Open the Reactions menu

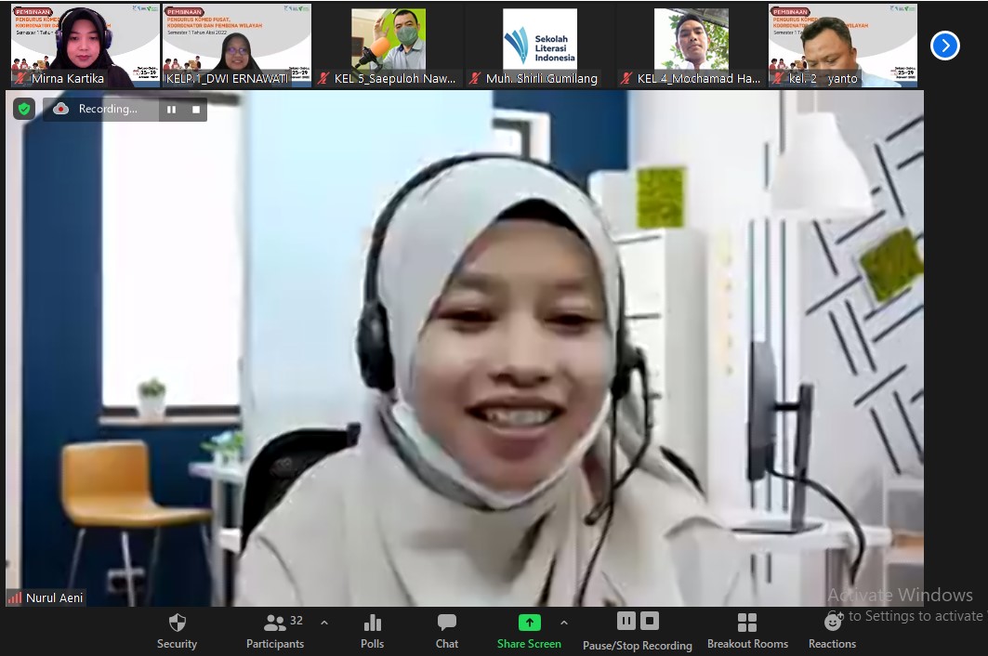tap(832, 630)
